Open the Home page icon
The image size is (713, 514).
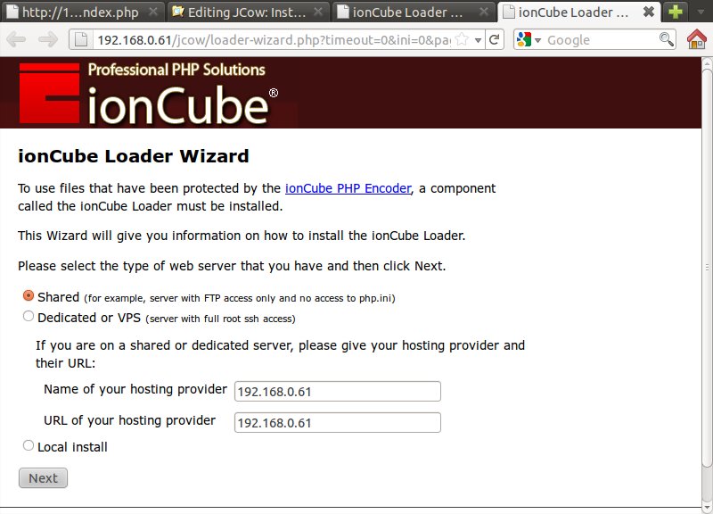[697, 39]
